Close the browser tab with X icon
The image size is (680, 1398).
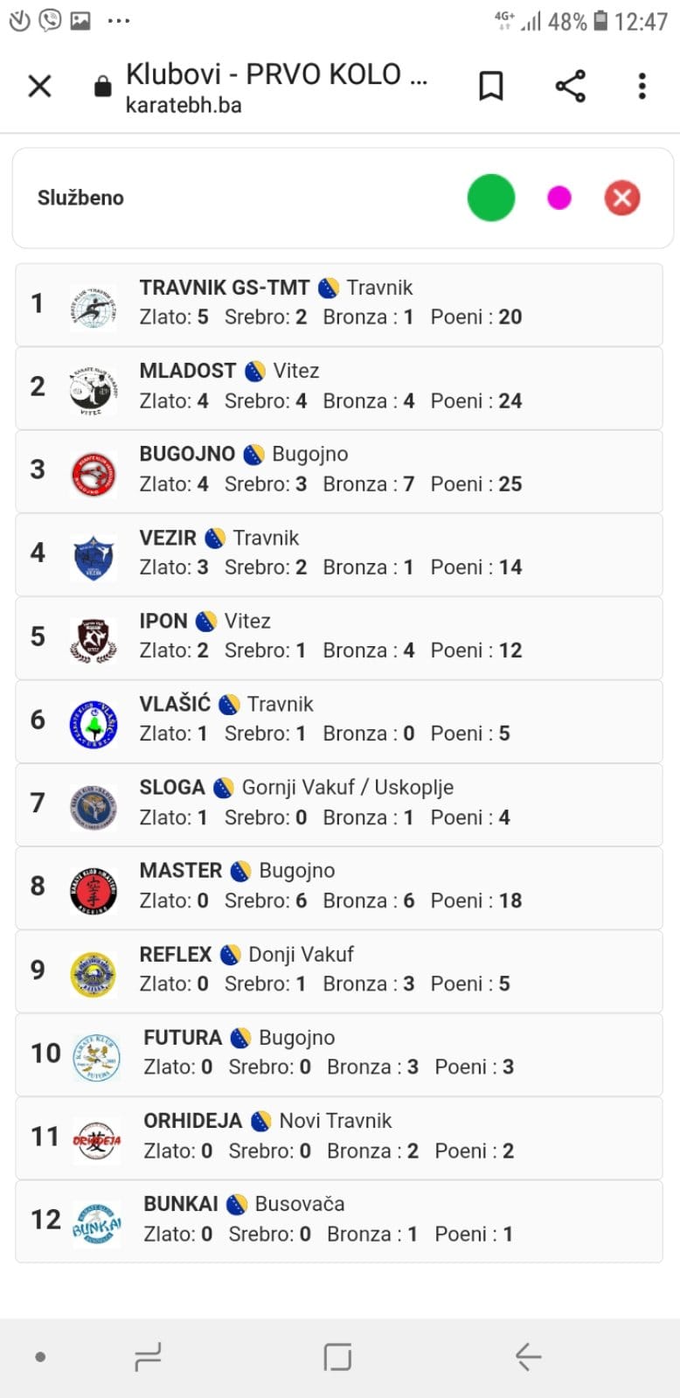[x=40, y=86]
